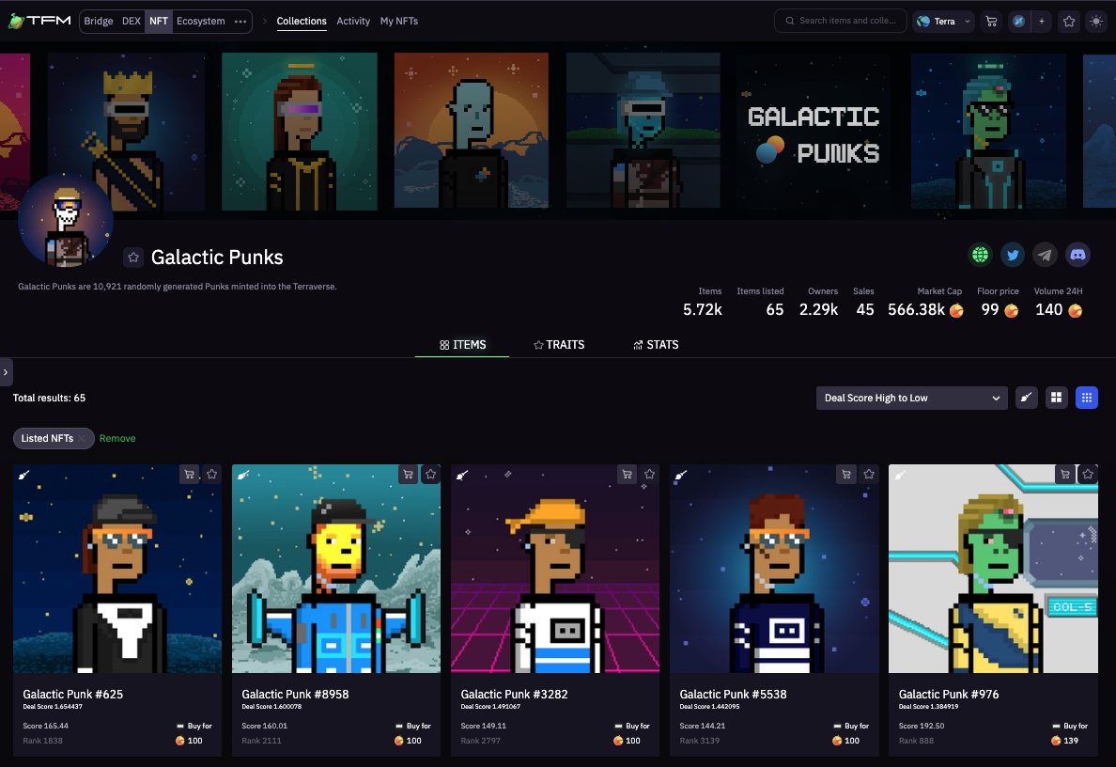Open the Galactic Punk #625 image
Viewport: 1116px width, 767px height.
click(x=117, y=569)
